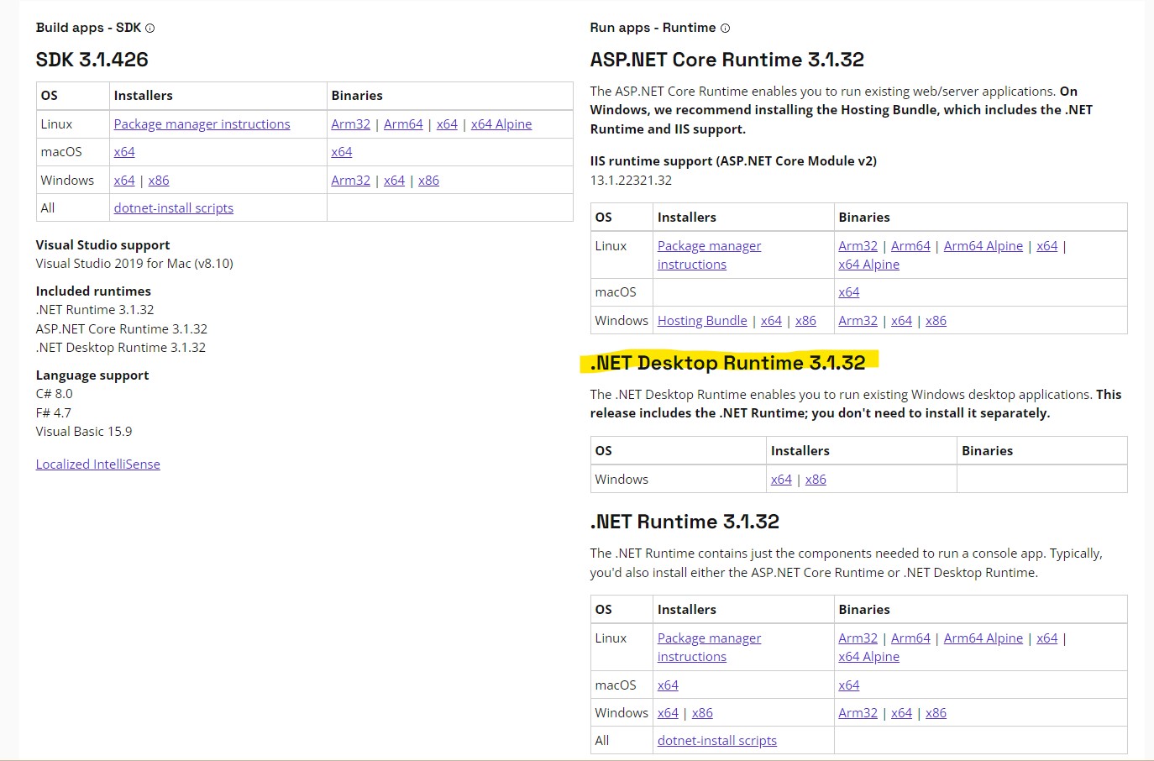Viewport: 1154px width, 761px height.
Task: Download SDK Windows x86 binary
Action: pos(428,181)
